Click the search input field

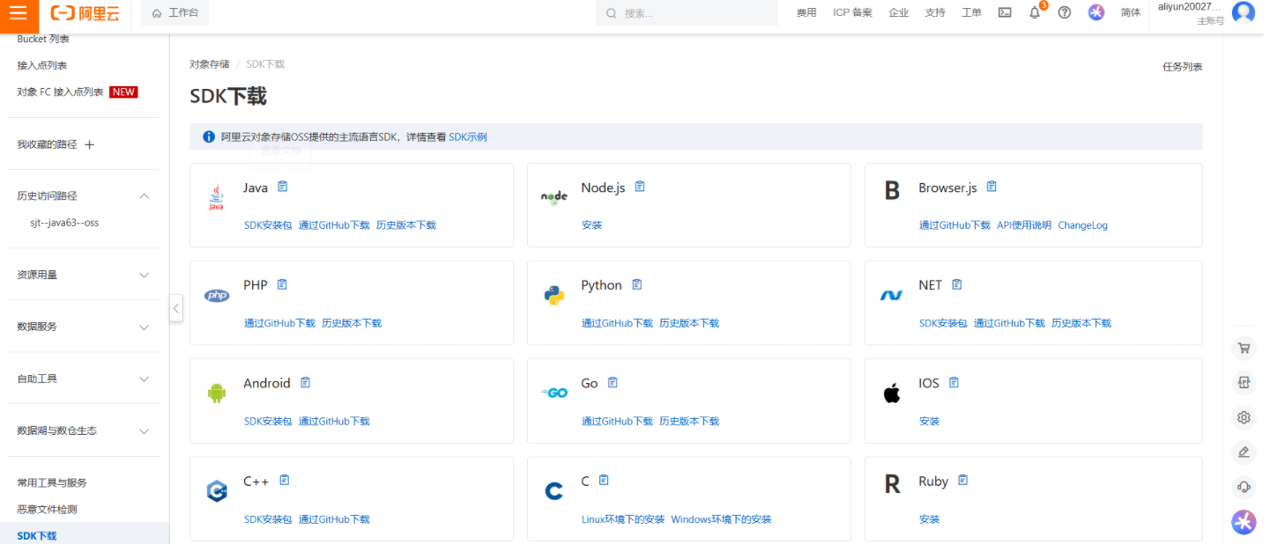click(687, 13)
